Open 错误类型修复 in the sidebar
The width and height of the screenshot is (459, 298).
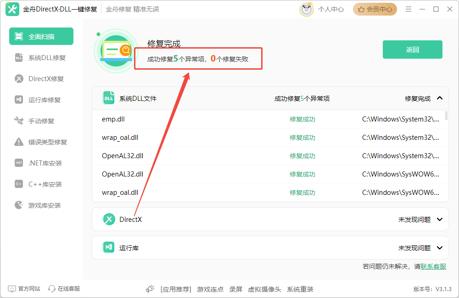click(41, 142)
